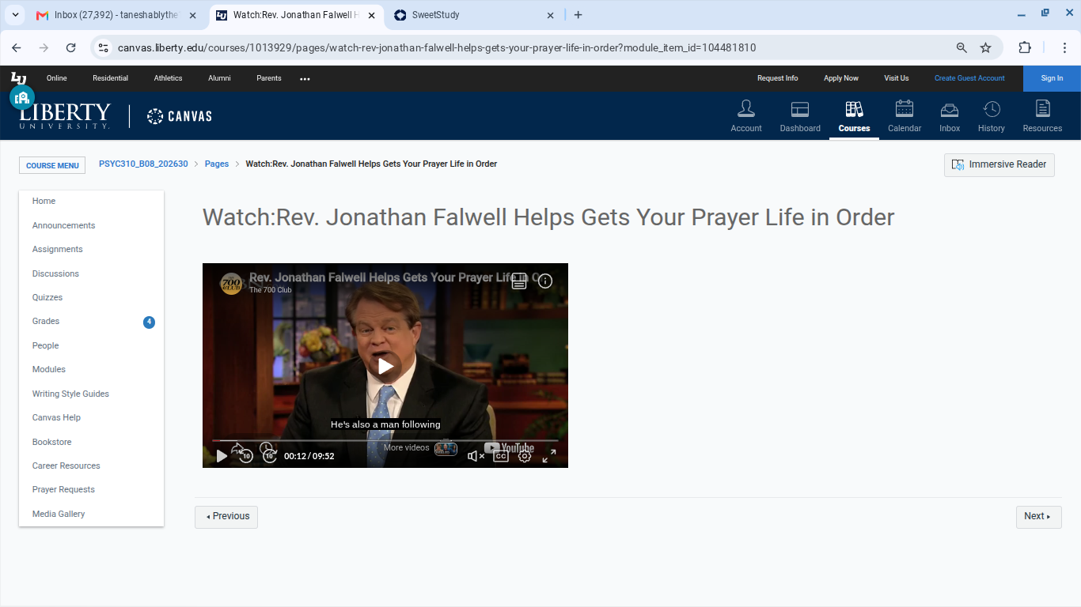Open the Courses icon
Screen dimensions: 1081x607
pyautogui.click(x=854, y=116)
